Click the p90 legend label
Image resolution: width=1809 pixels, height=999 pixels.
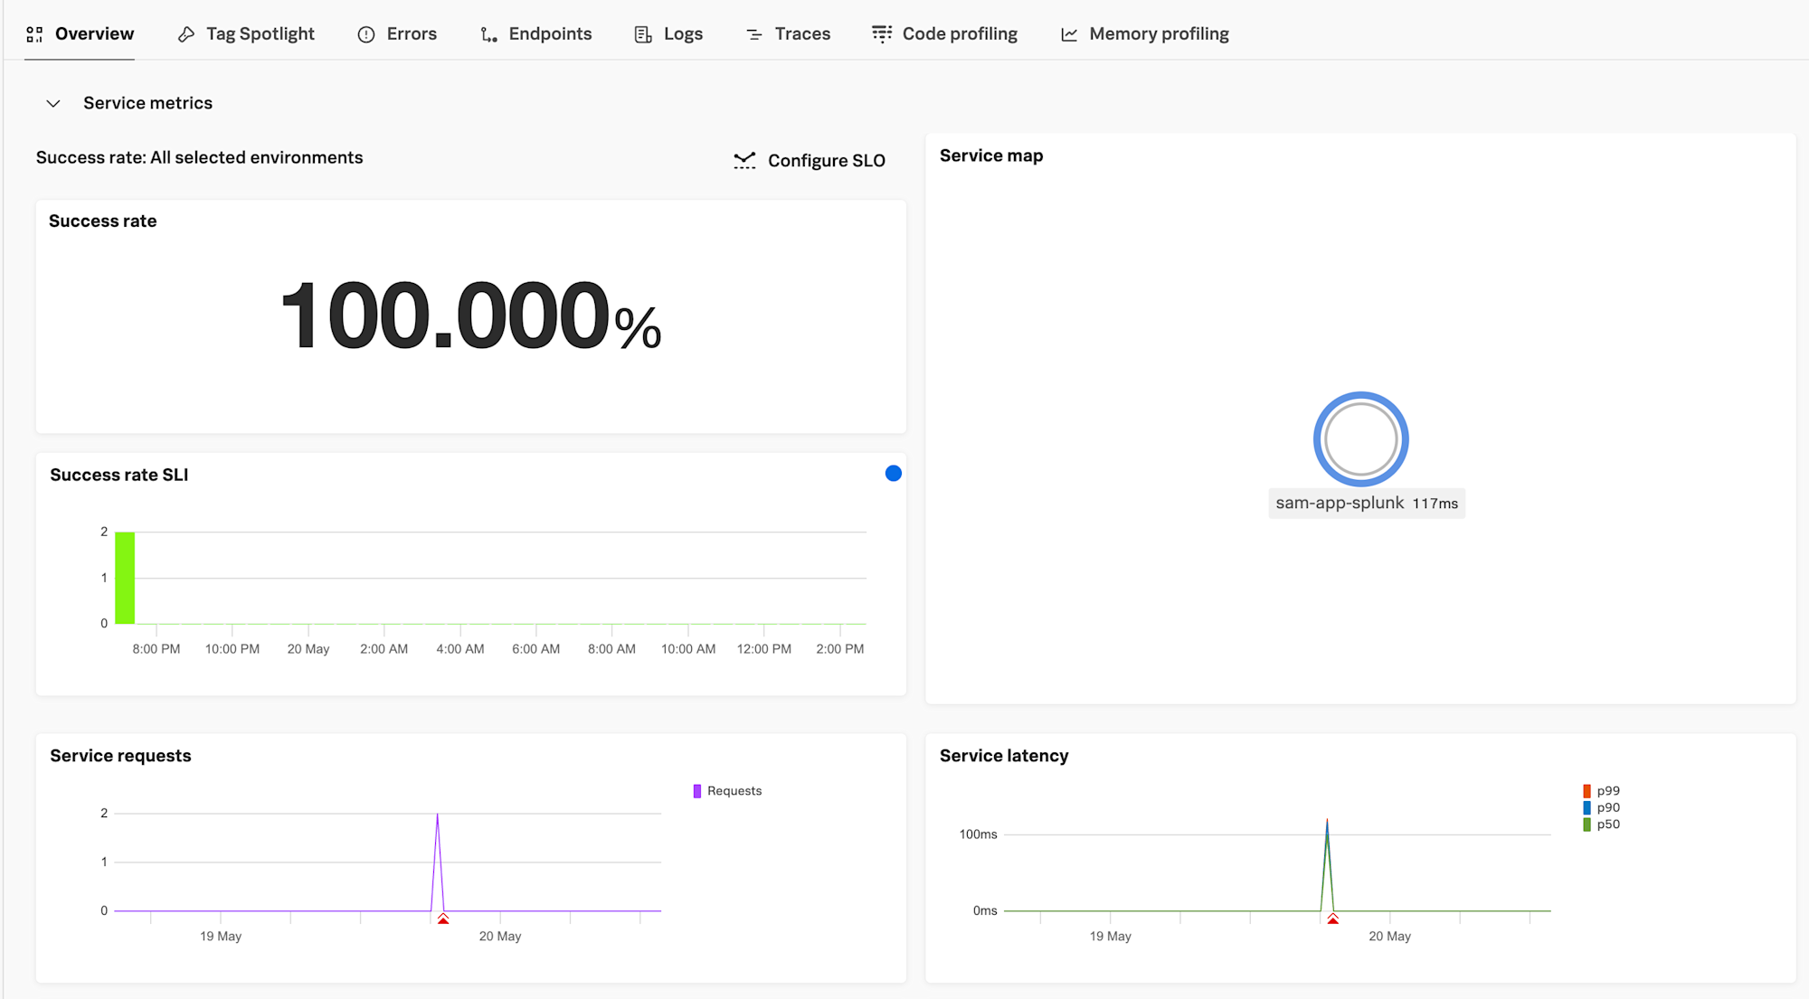pyautogui.click(x=1608, y=808)
